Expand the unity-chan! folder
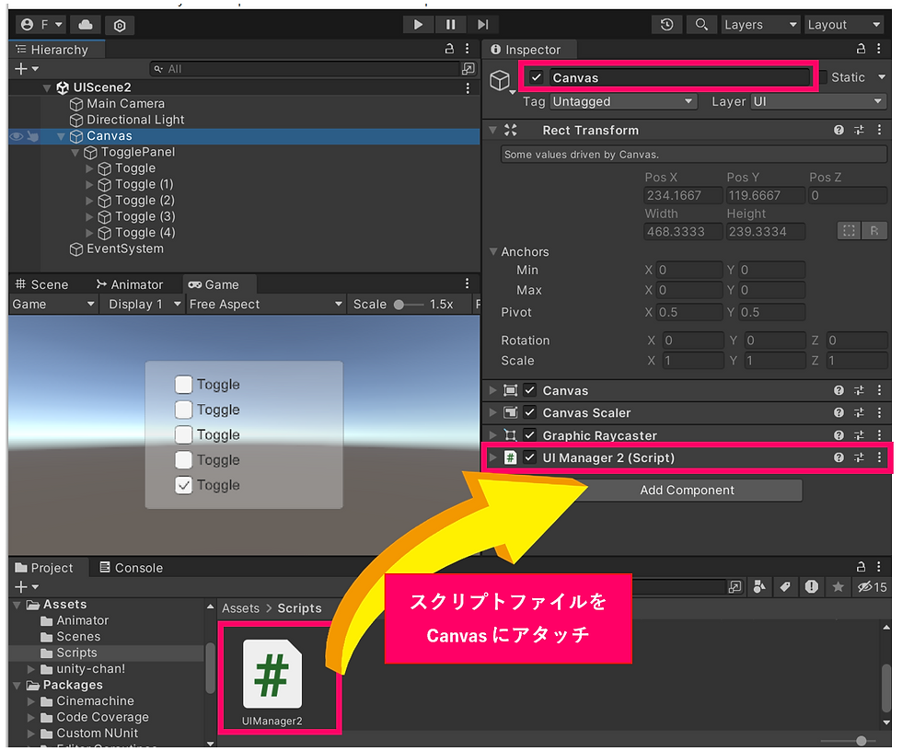902x751 pixels. click(x=31, y=669)
